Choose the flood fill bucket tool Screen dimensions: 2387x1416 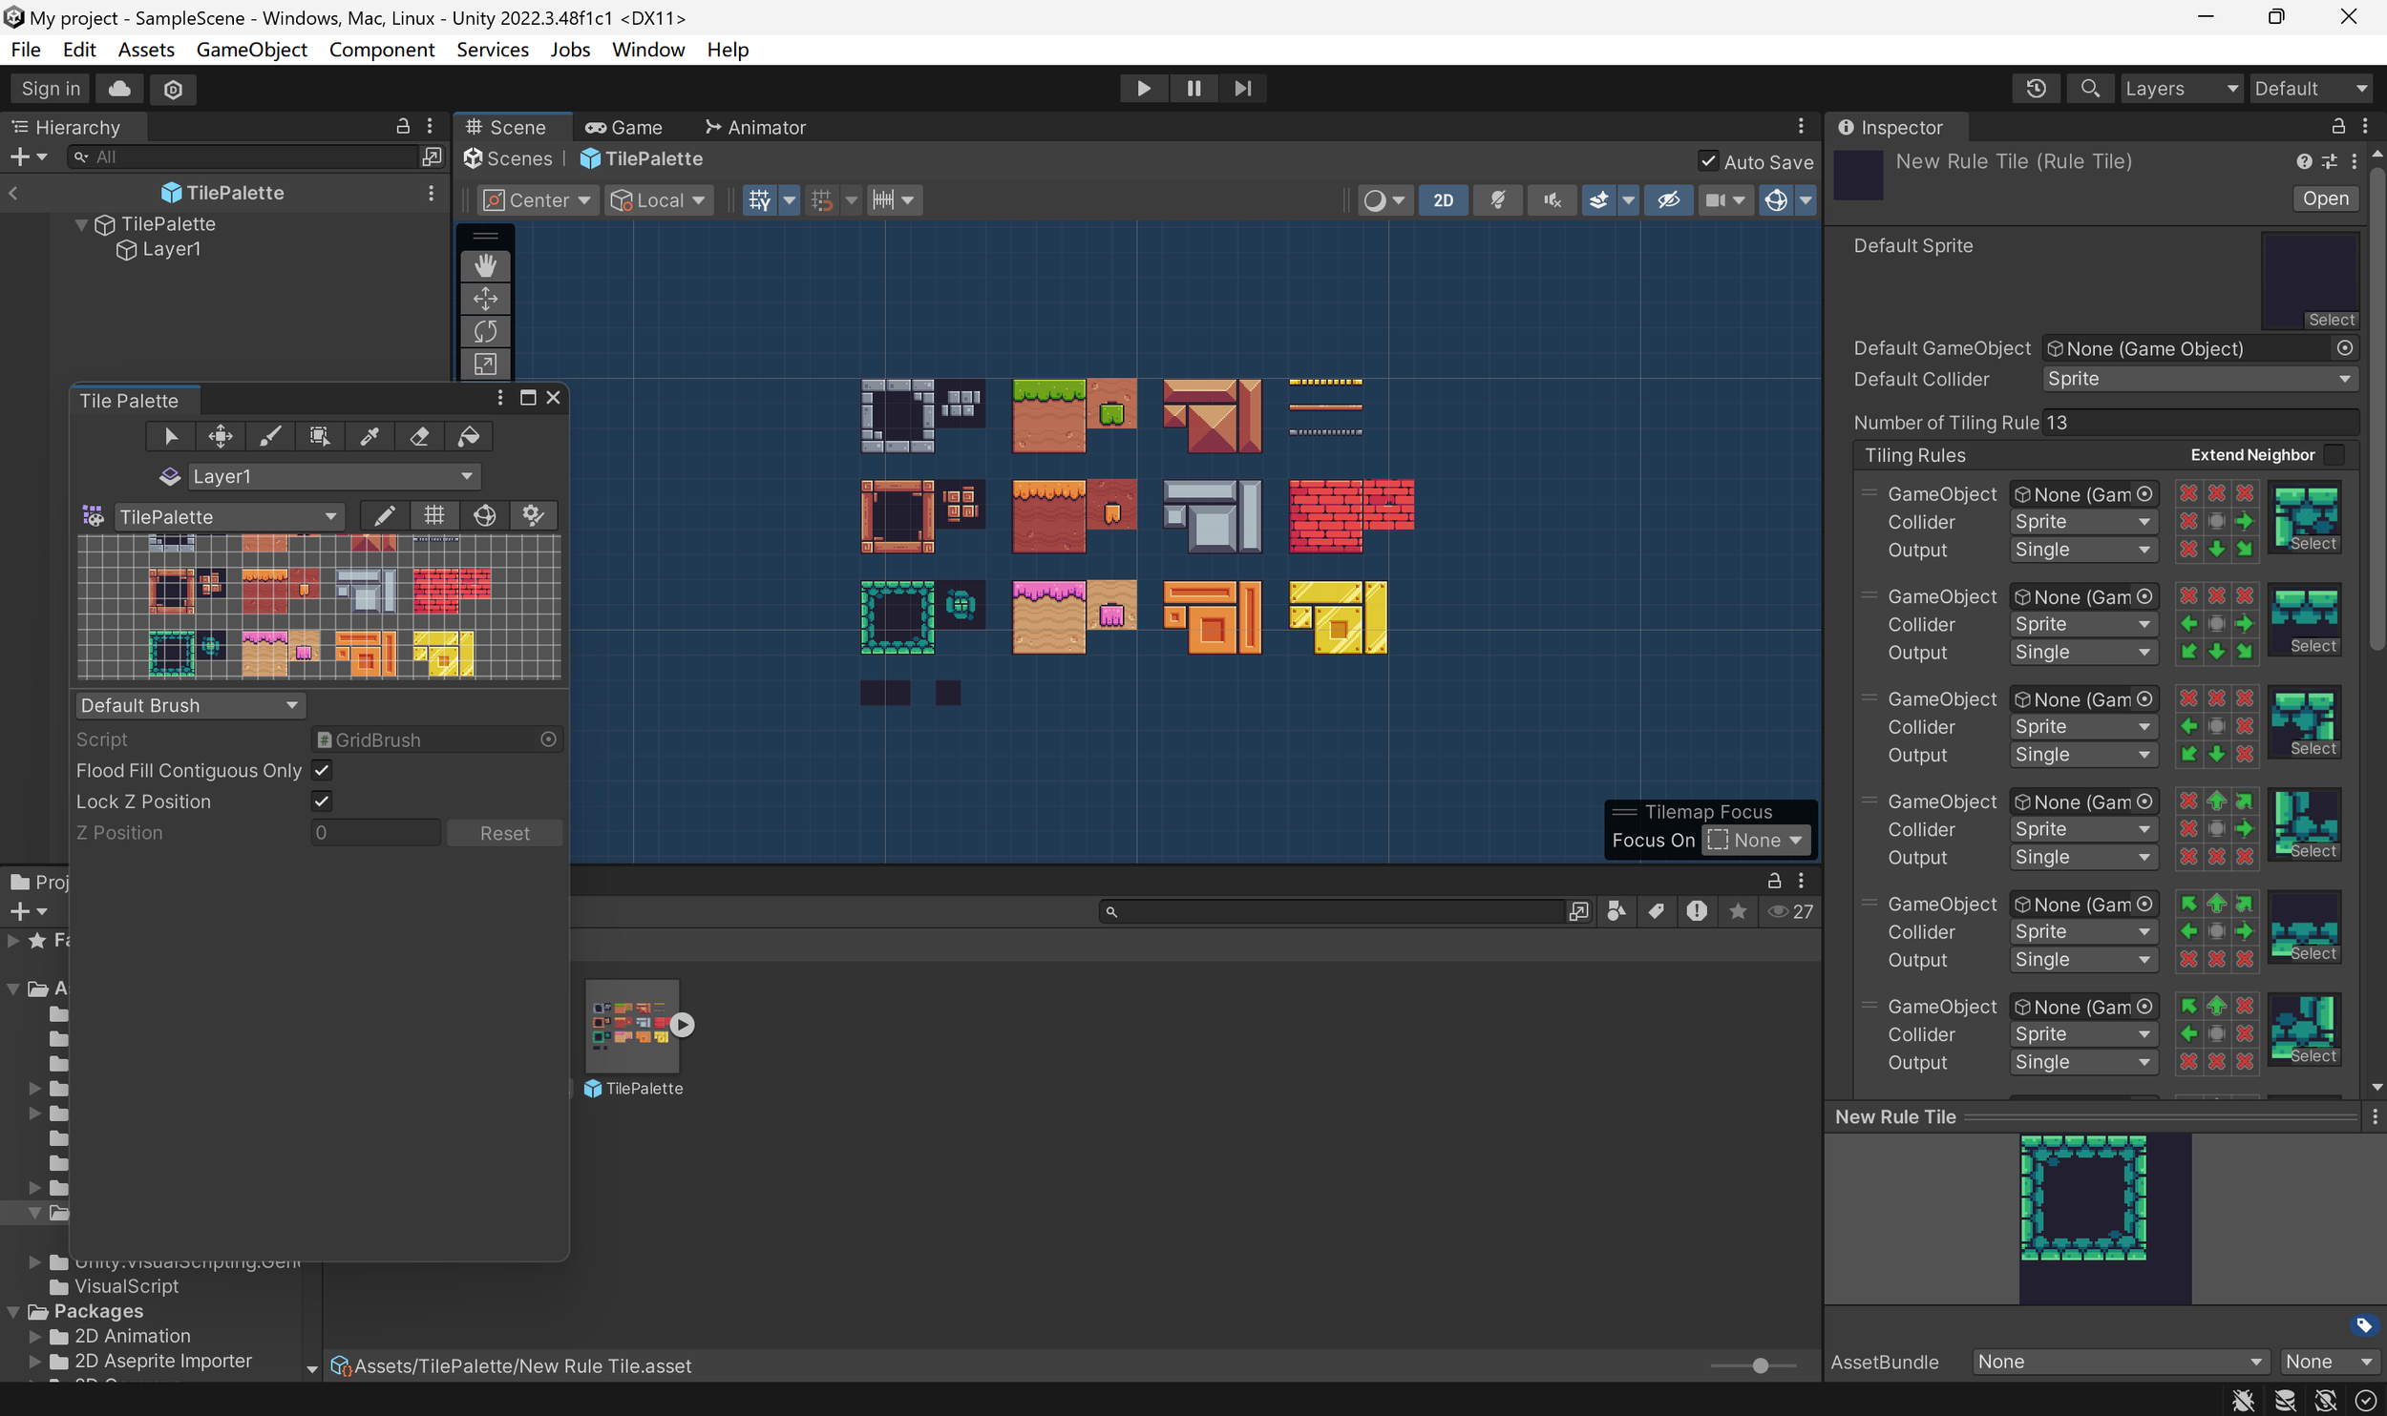coord(469,436)
